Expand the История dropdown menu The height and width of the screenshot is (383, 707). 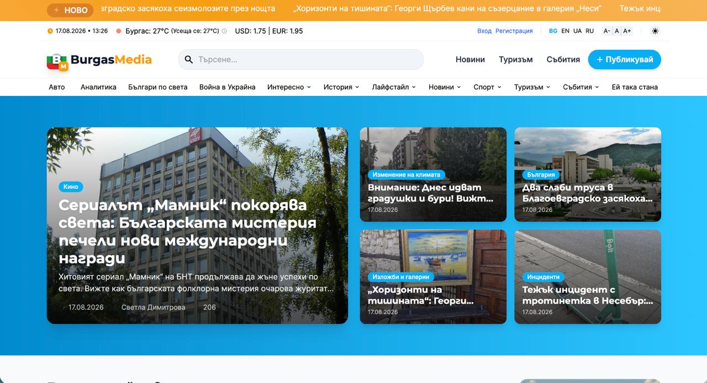(341, 87)
